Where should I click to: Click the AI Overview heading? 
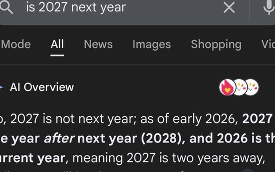pyautogui.click(x=42, y=87)
